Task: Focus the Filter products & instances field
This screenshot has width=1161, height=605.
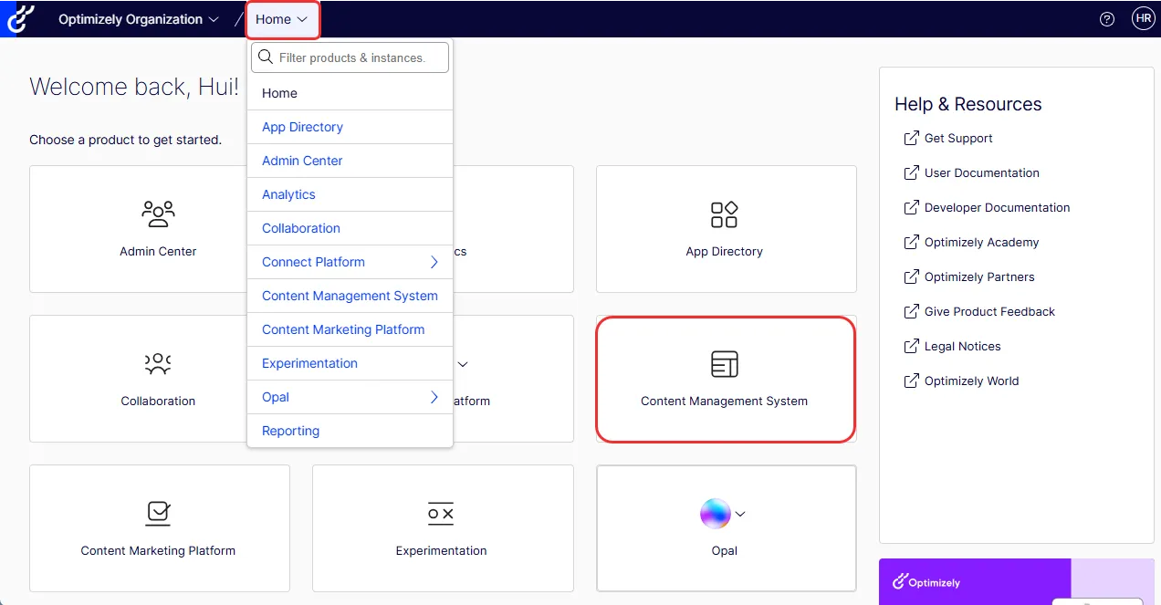Action: tap(350, 57)
